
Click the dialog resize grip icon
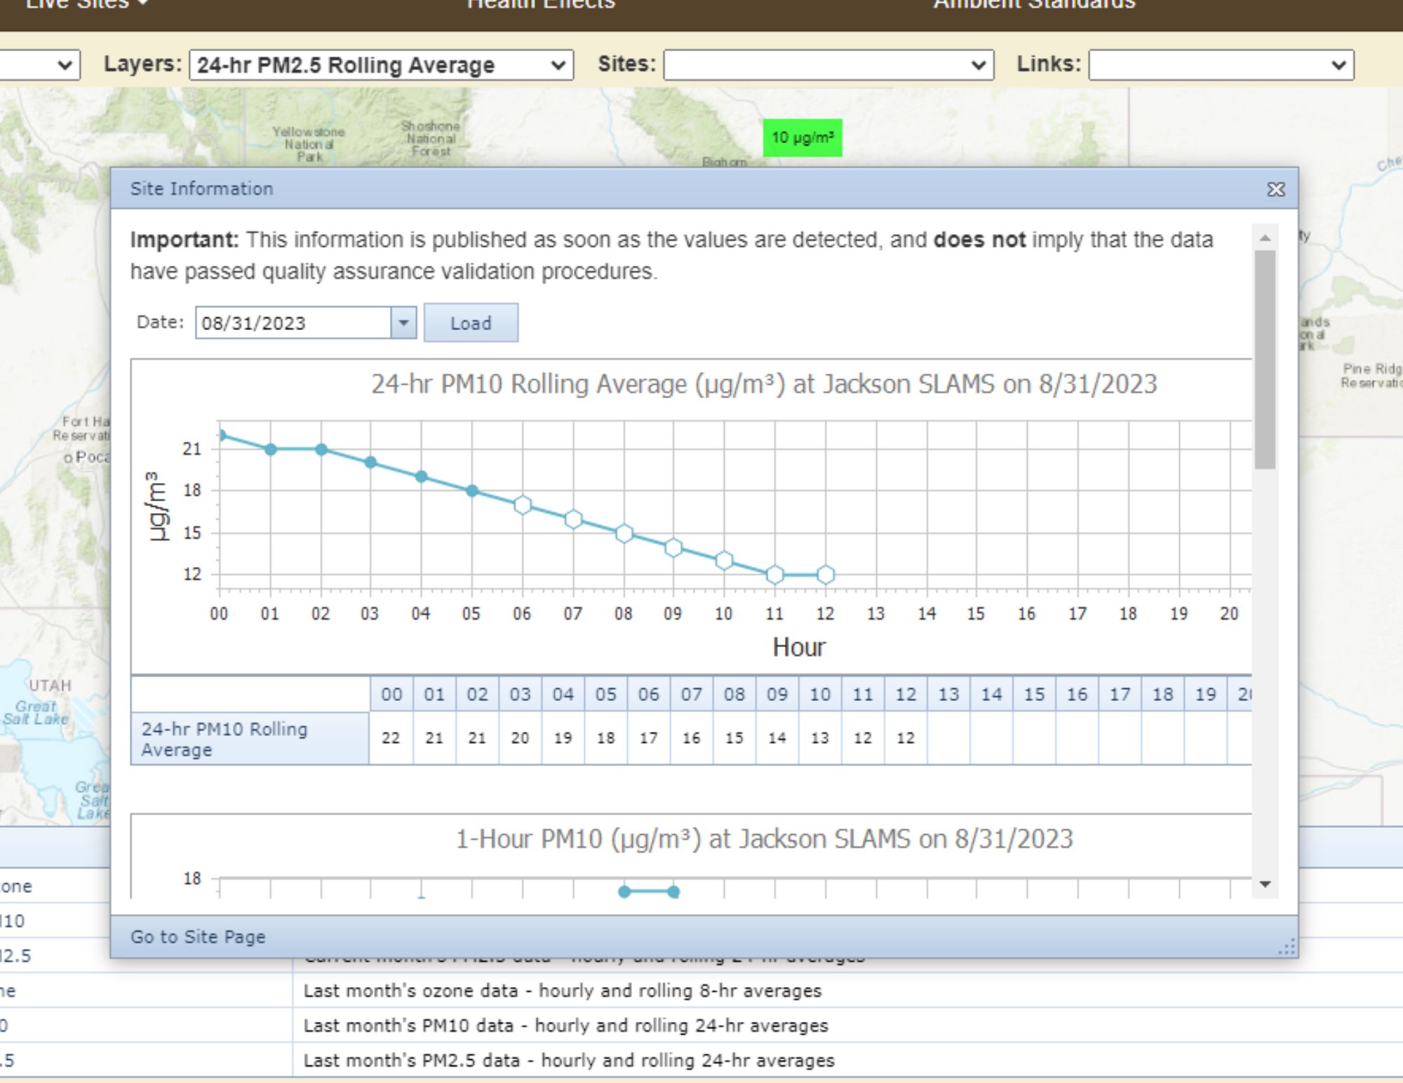pyautogui.click(x=1287, y=948)
